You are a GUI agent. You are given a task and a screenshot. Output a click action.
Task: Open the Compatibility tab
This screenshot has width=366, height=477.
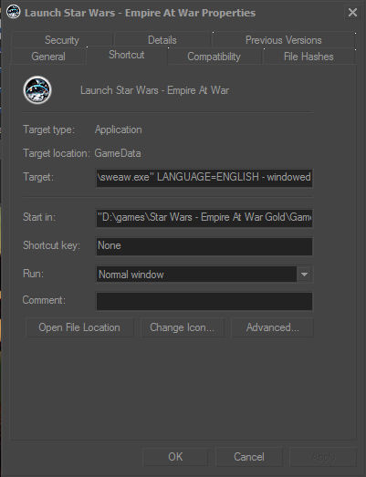214,57
